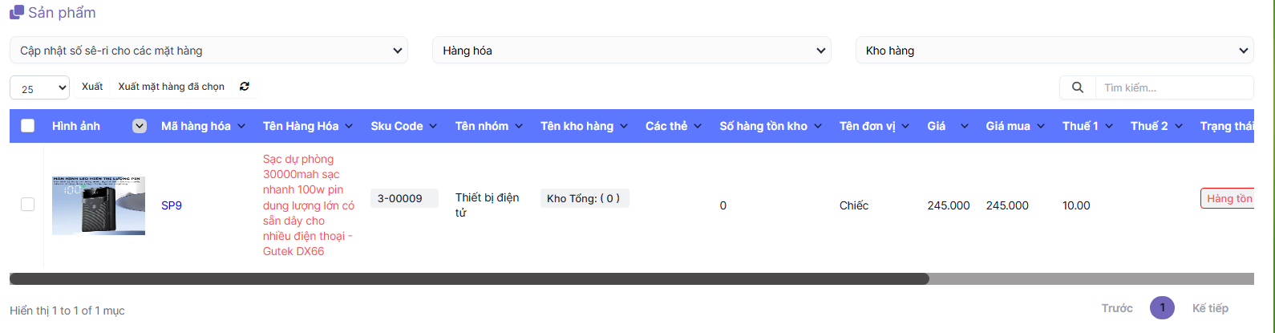Click the horizontal table scrollbar
1275x333 pixels.
[x=469, y=279]
